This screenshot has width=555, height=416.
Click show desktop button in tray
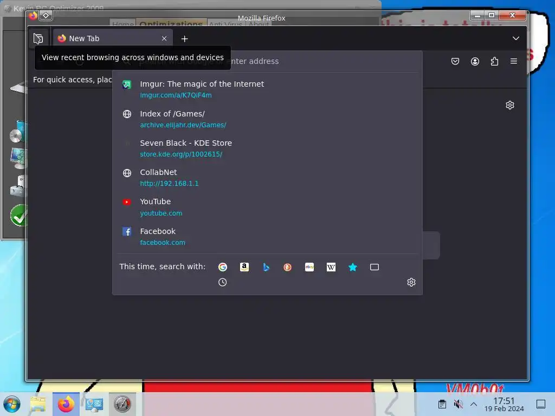541,404
